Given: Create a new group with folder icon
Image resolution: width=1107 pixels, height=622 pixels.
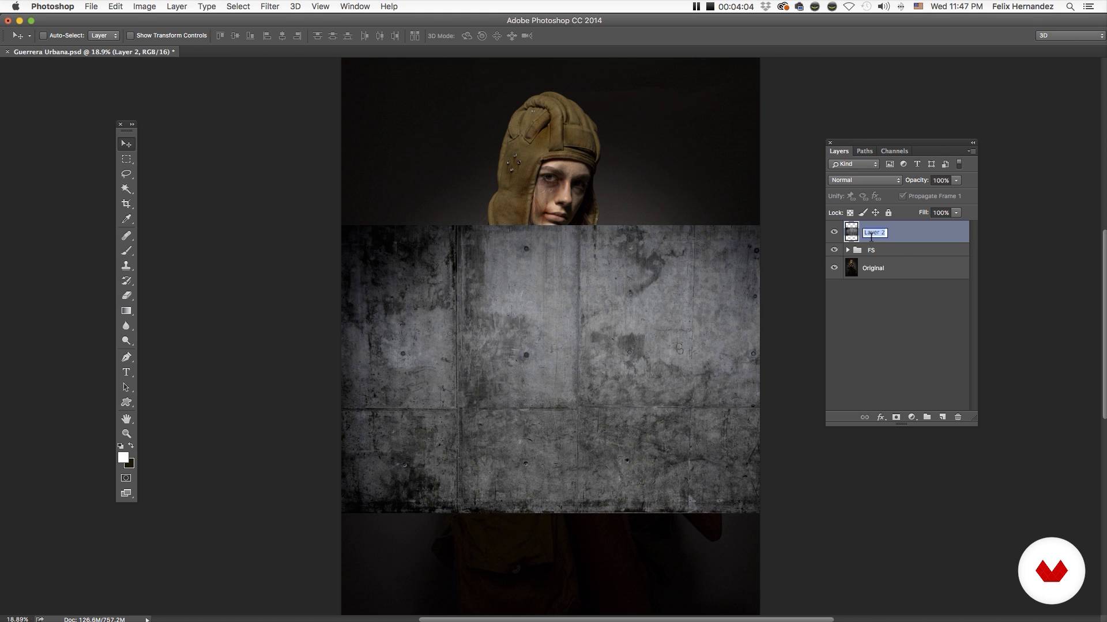Looking at the screenshot, I should pos(927,417).
